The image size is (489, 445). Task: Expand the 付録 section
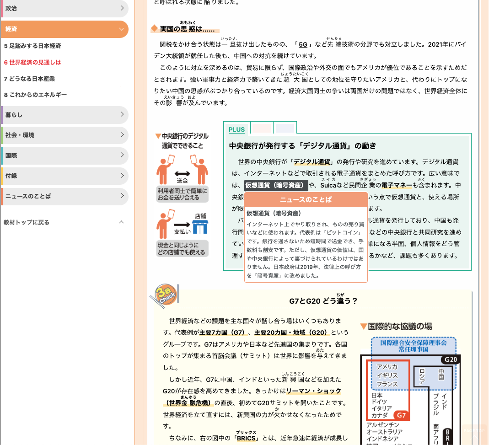[64, 176]
